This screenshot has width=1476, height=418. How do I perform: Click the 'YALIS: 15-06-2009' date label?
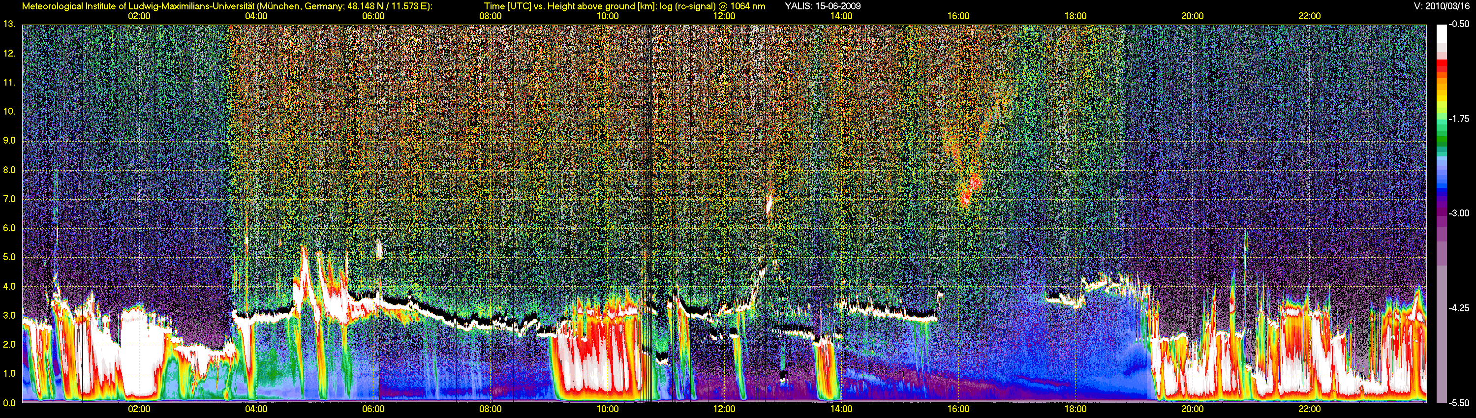click(822, 6)
